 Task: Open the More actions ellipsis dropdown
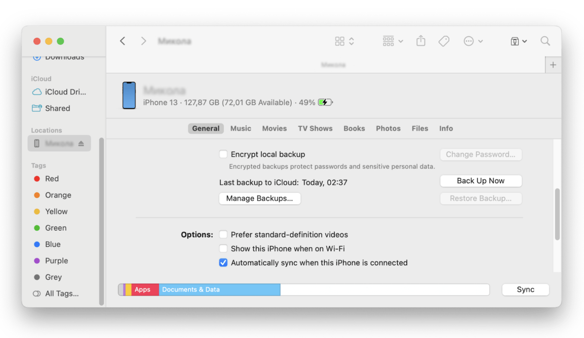click(469, 41)
